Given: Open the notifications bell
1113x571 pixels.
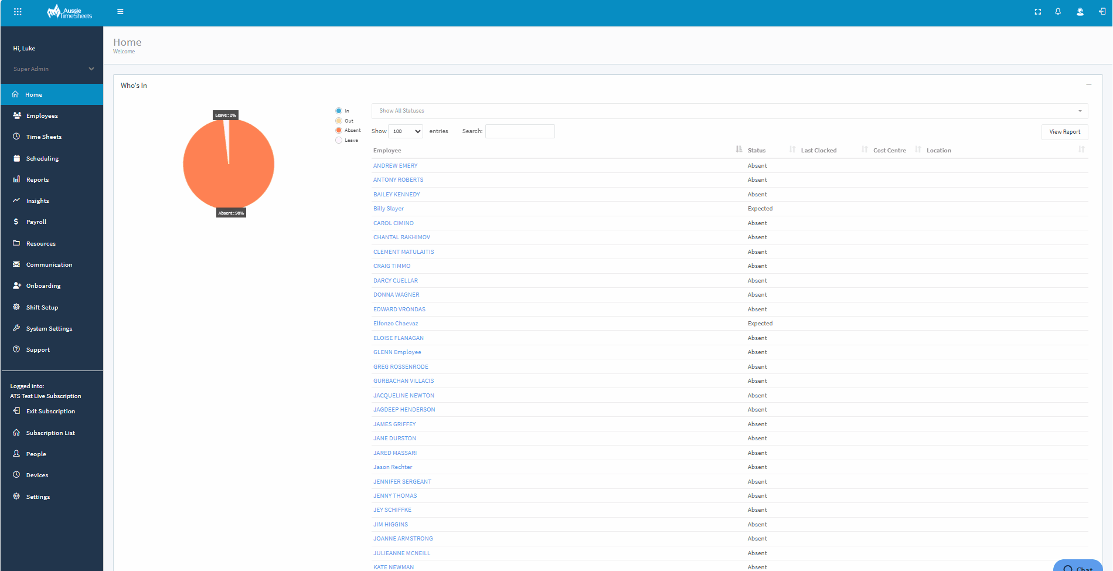Looking at the screenshot, I should [x=1058, y=11].
